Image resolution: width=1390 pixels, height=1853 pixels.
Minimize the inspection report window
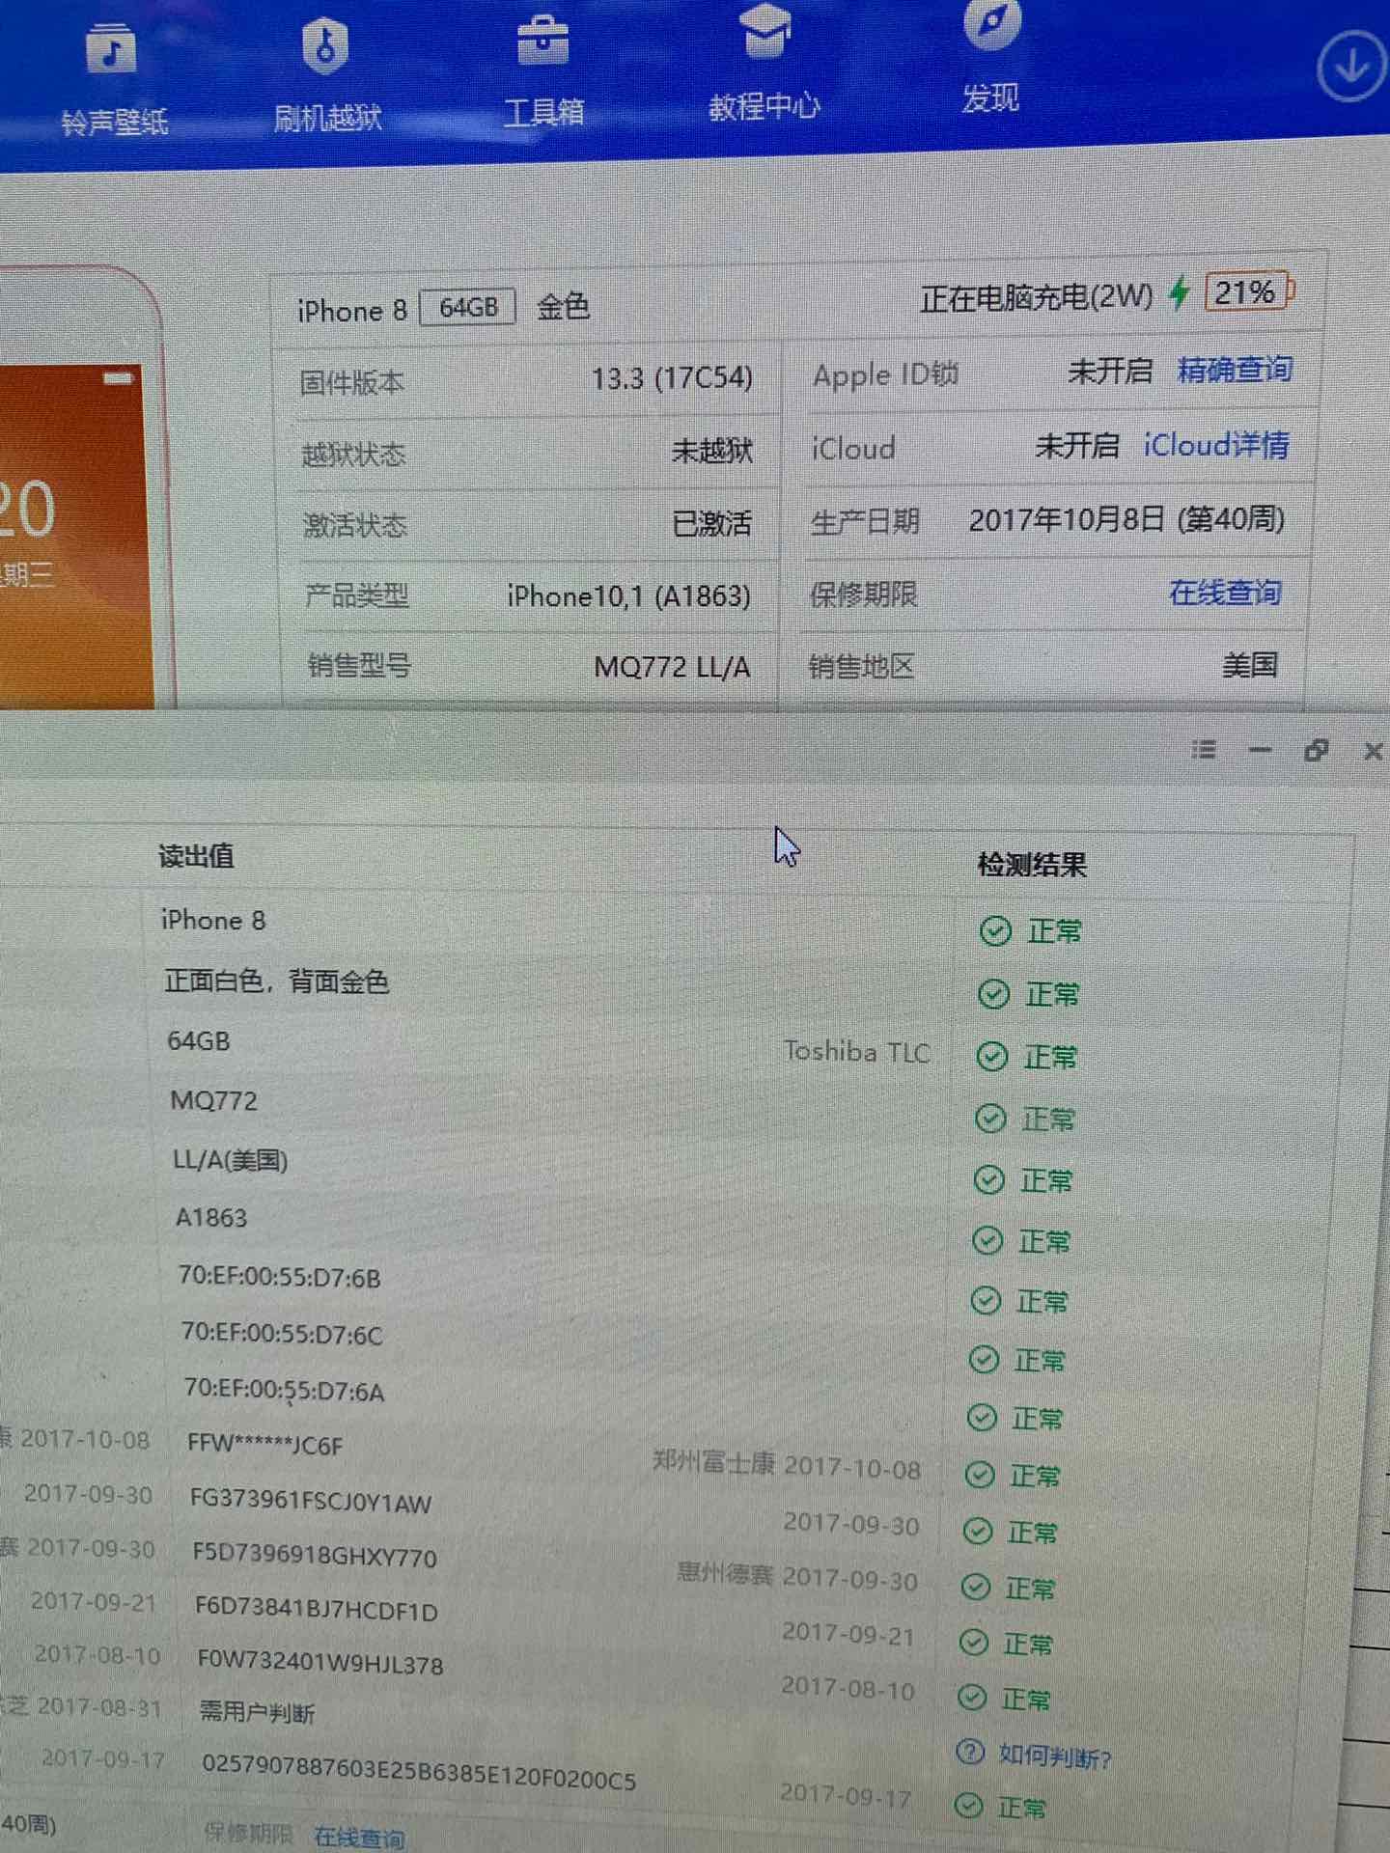pos(1260,749)
